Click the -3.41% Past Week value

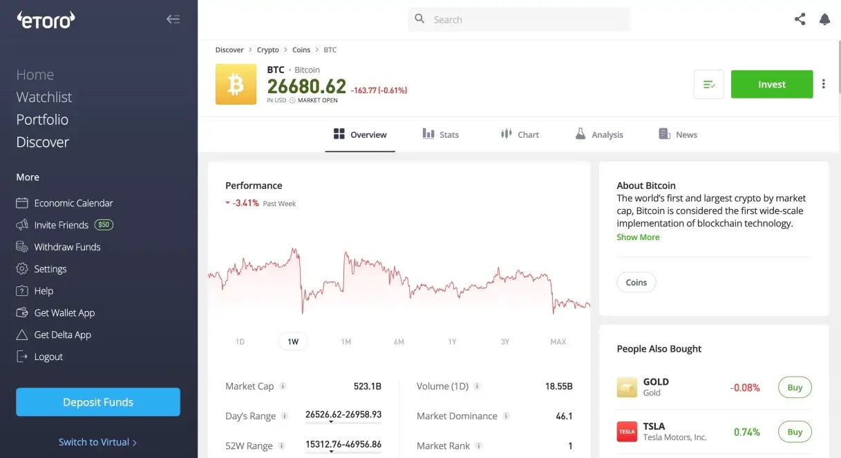coord(245,203)
